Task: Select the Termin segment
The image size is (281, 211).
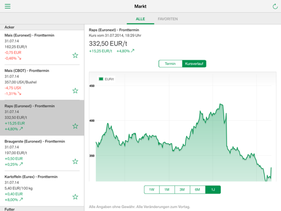Action: tap(170, 64)
